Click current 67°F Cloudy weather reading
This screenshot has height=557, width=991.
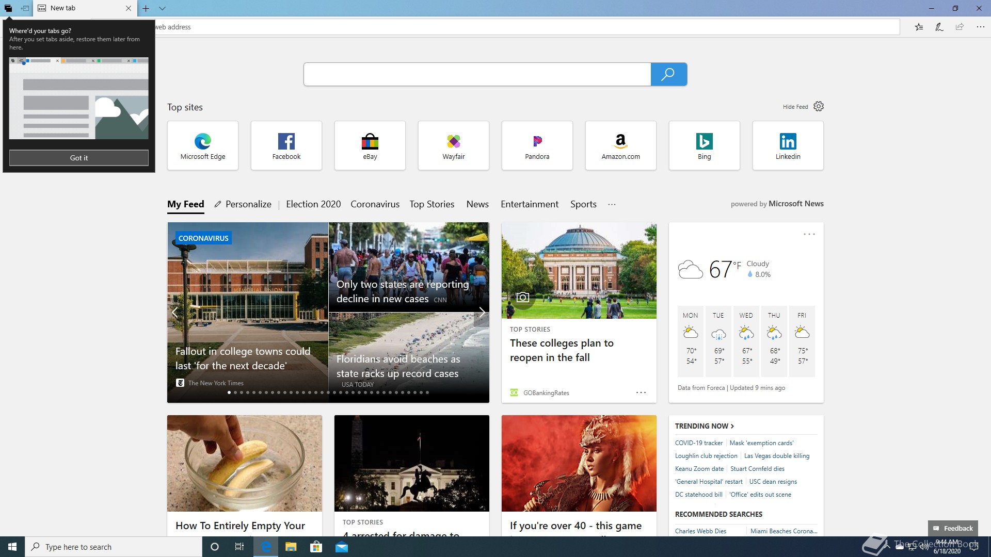[724, 269]
